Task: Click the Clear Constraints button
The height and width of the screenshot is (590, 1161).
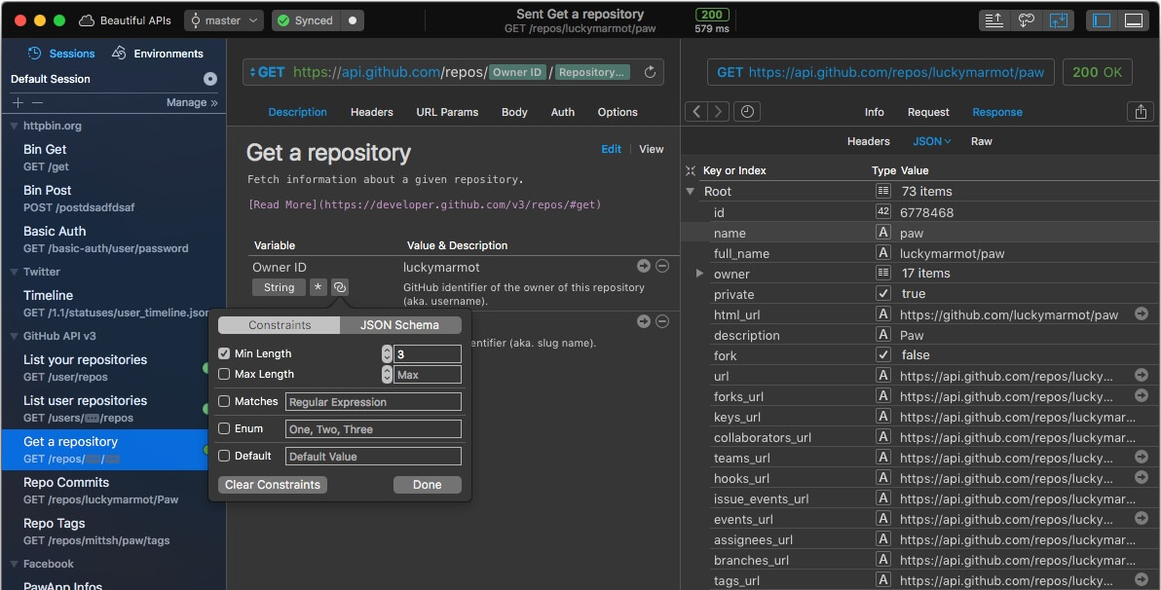Action: click(273, 485)
